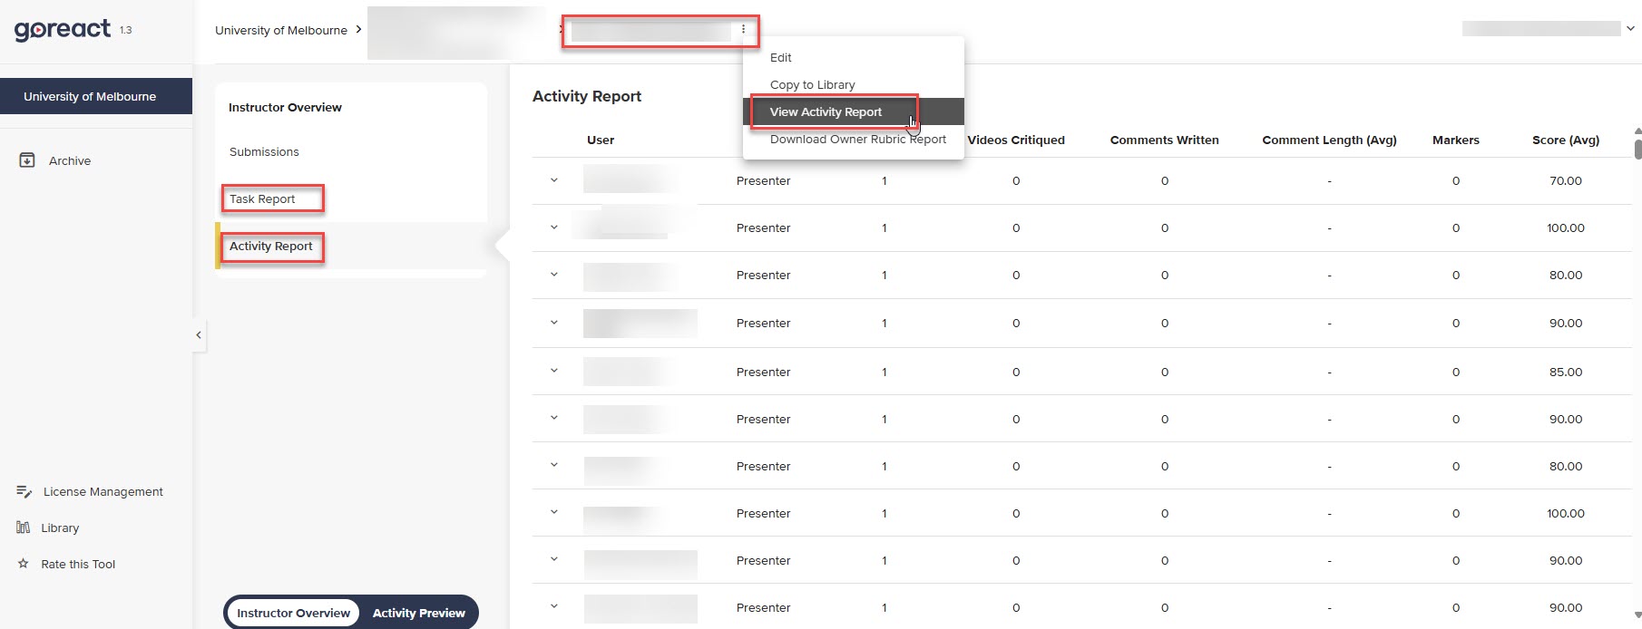Click Markers column header
The height and width of the screenshot is (629, 1642).
point(1455,140)
